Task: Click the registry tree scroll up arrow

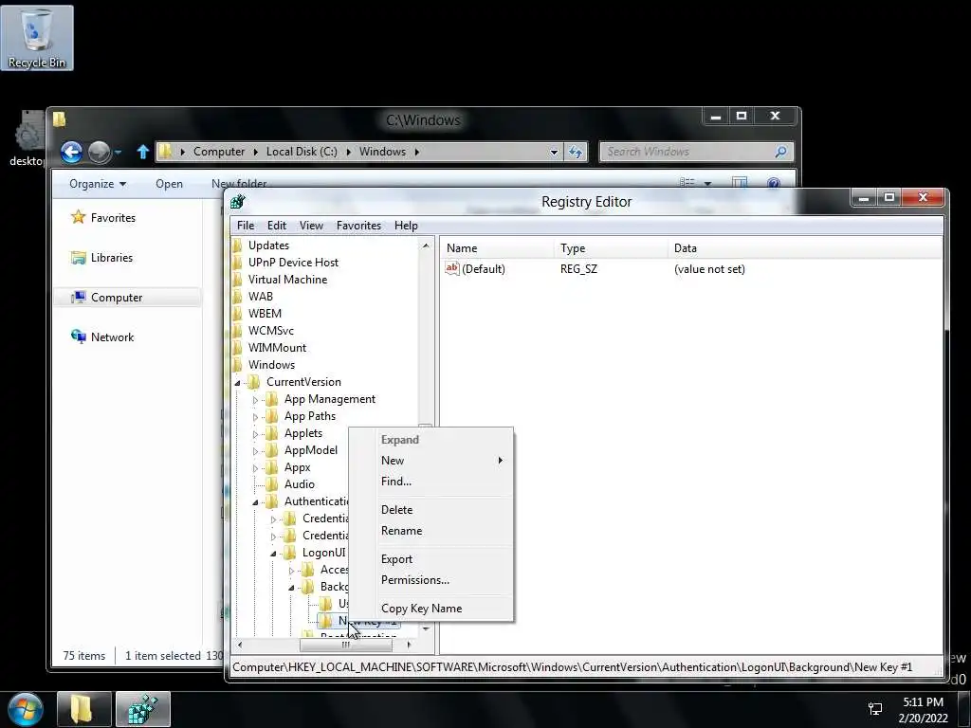Action: (x=426, y=246)
